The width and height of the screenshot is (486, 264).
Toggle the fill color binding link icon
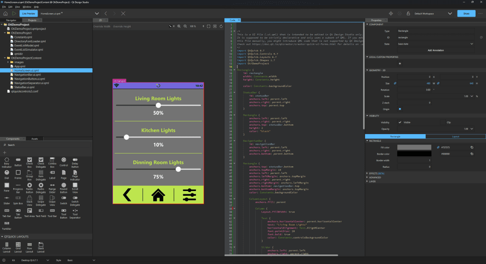438,147
